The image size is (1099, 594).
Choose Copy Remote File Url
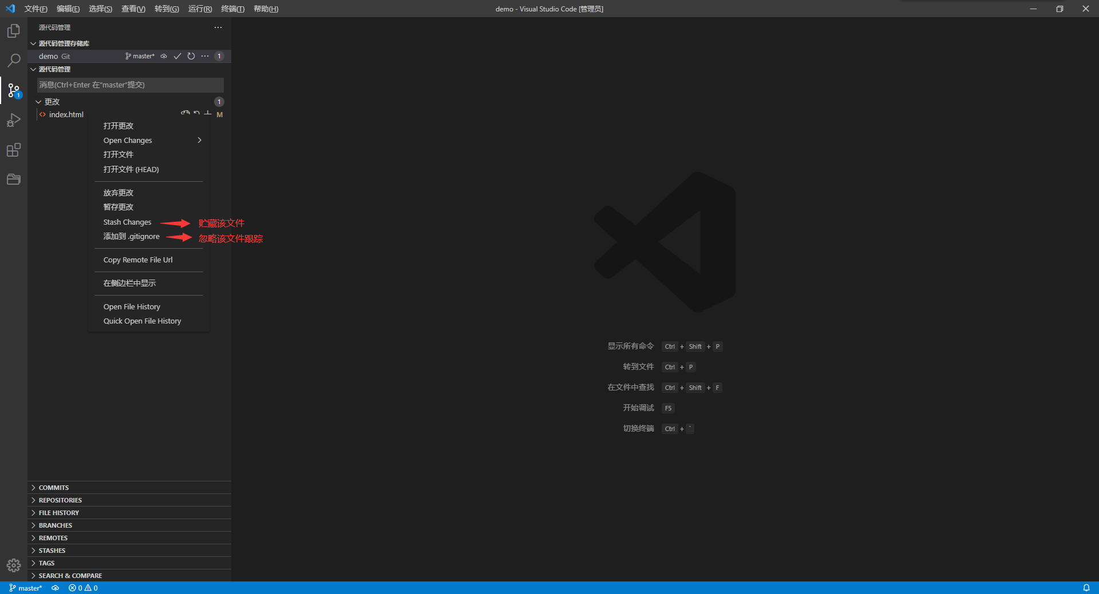[x=149, y=260]
